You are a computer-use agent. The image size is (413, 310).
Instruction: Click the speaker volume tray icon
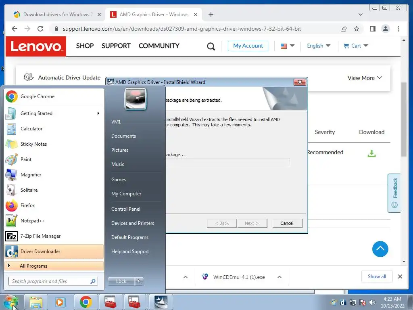pos(372,302)
